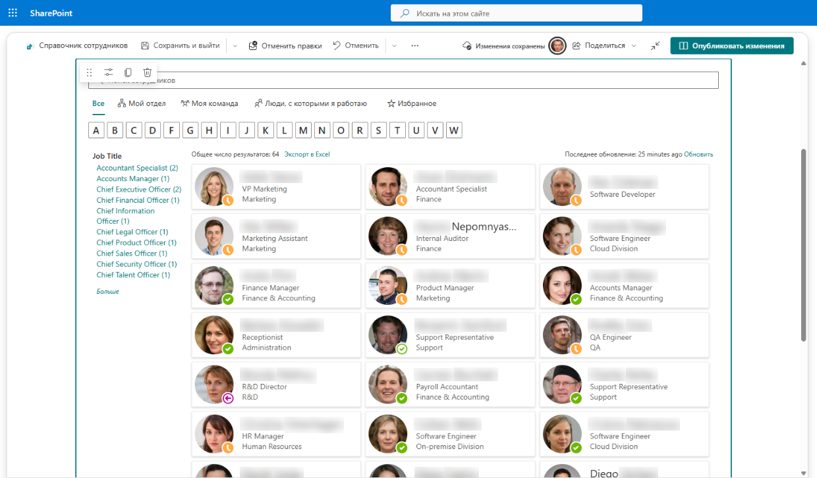The width and height of the screenshot is (817, 478).
Task: Expand dropdown next to Сохранить и выйти
Action: click(x=235, y=45)
